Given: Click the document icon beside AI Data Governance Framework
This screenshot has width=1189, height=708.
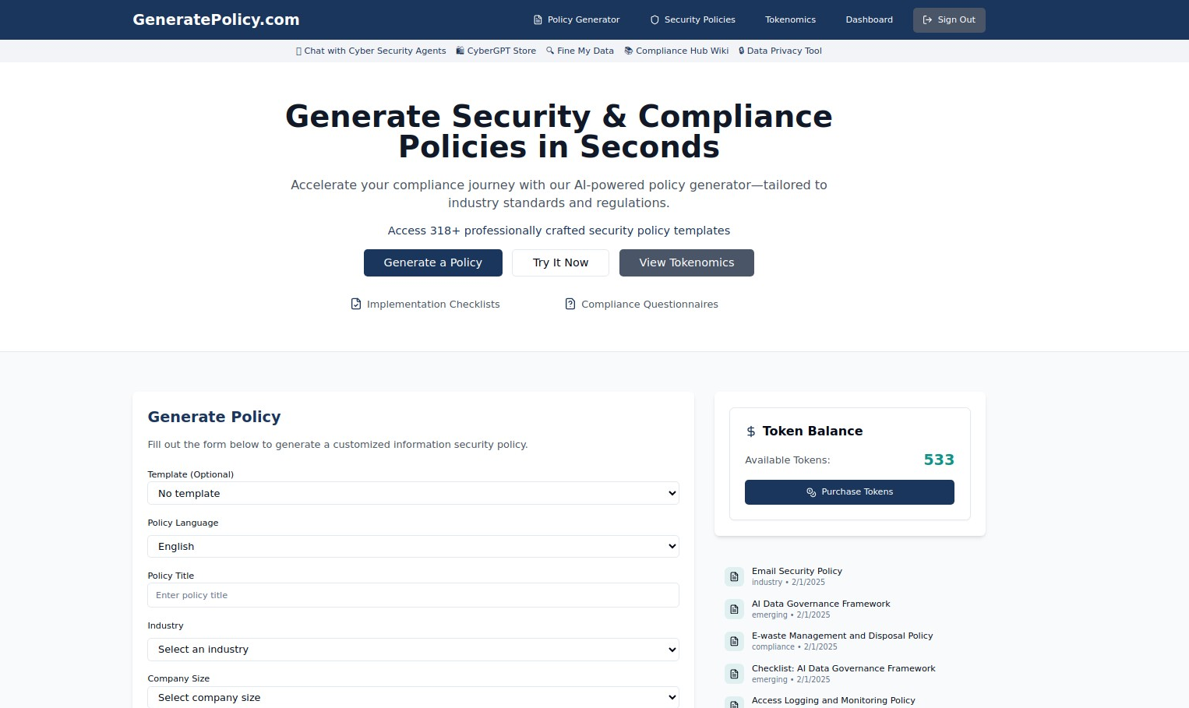Looking at the screenshot, I should pos(734,609).
